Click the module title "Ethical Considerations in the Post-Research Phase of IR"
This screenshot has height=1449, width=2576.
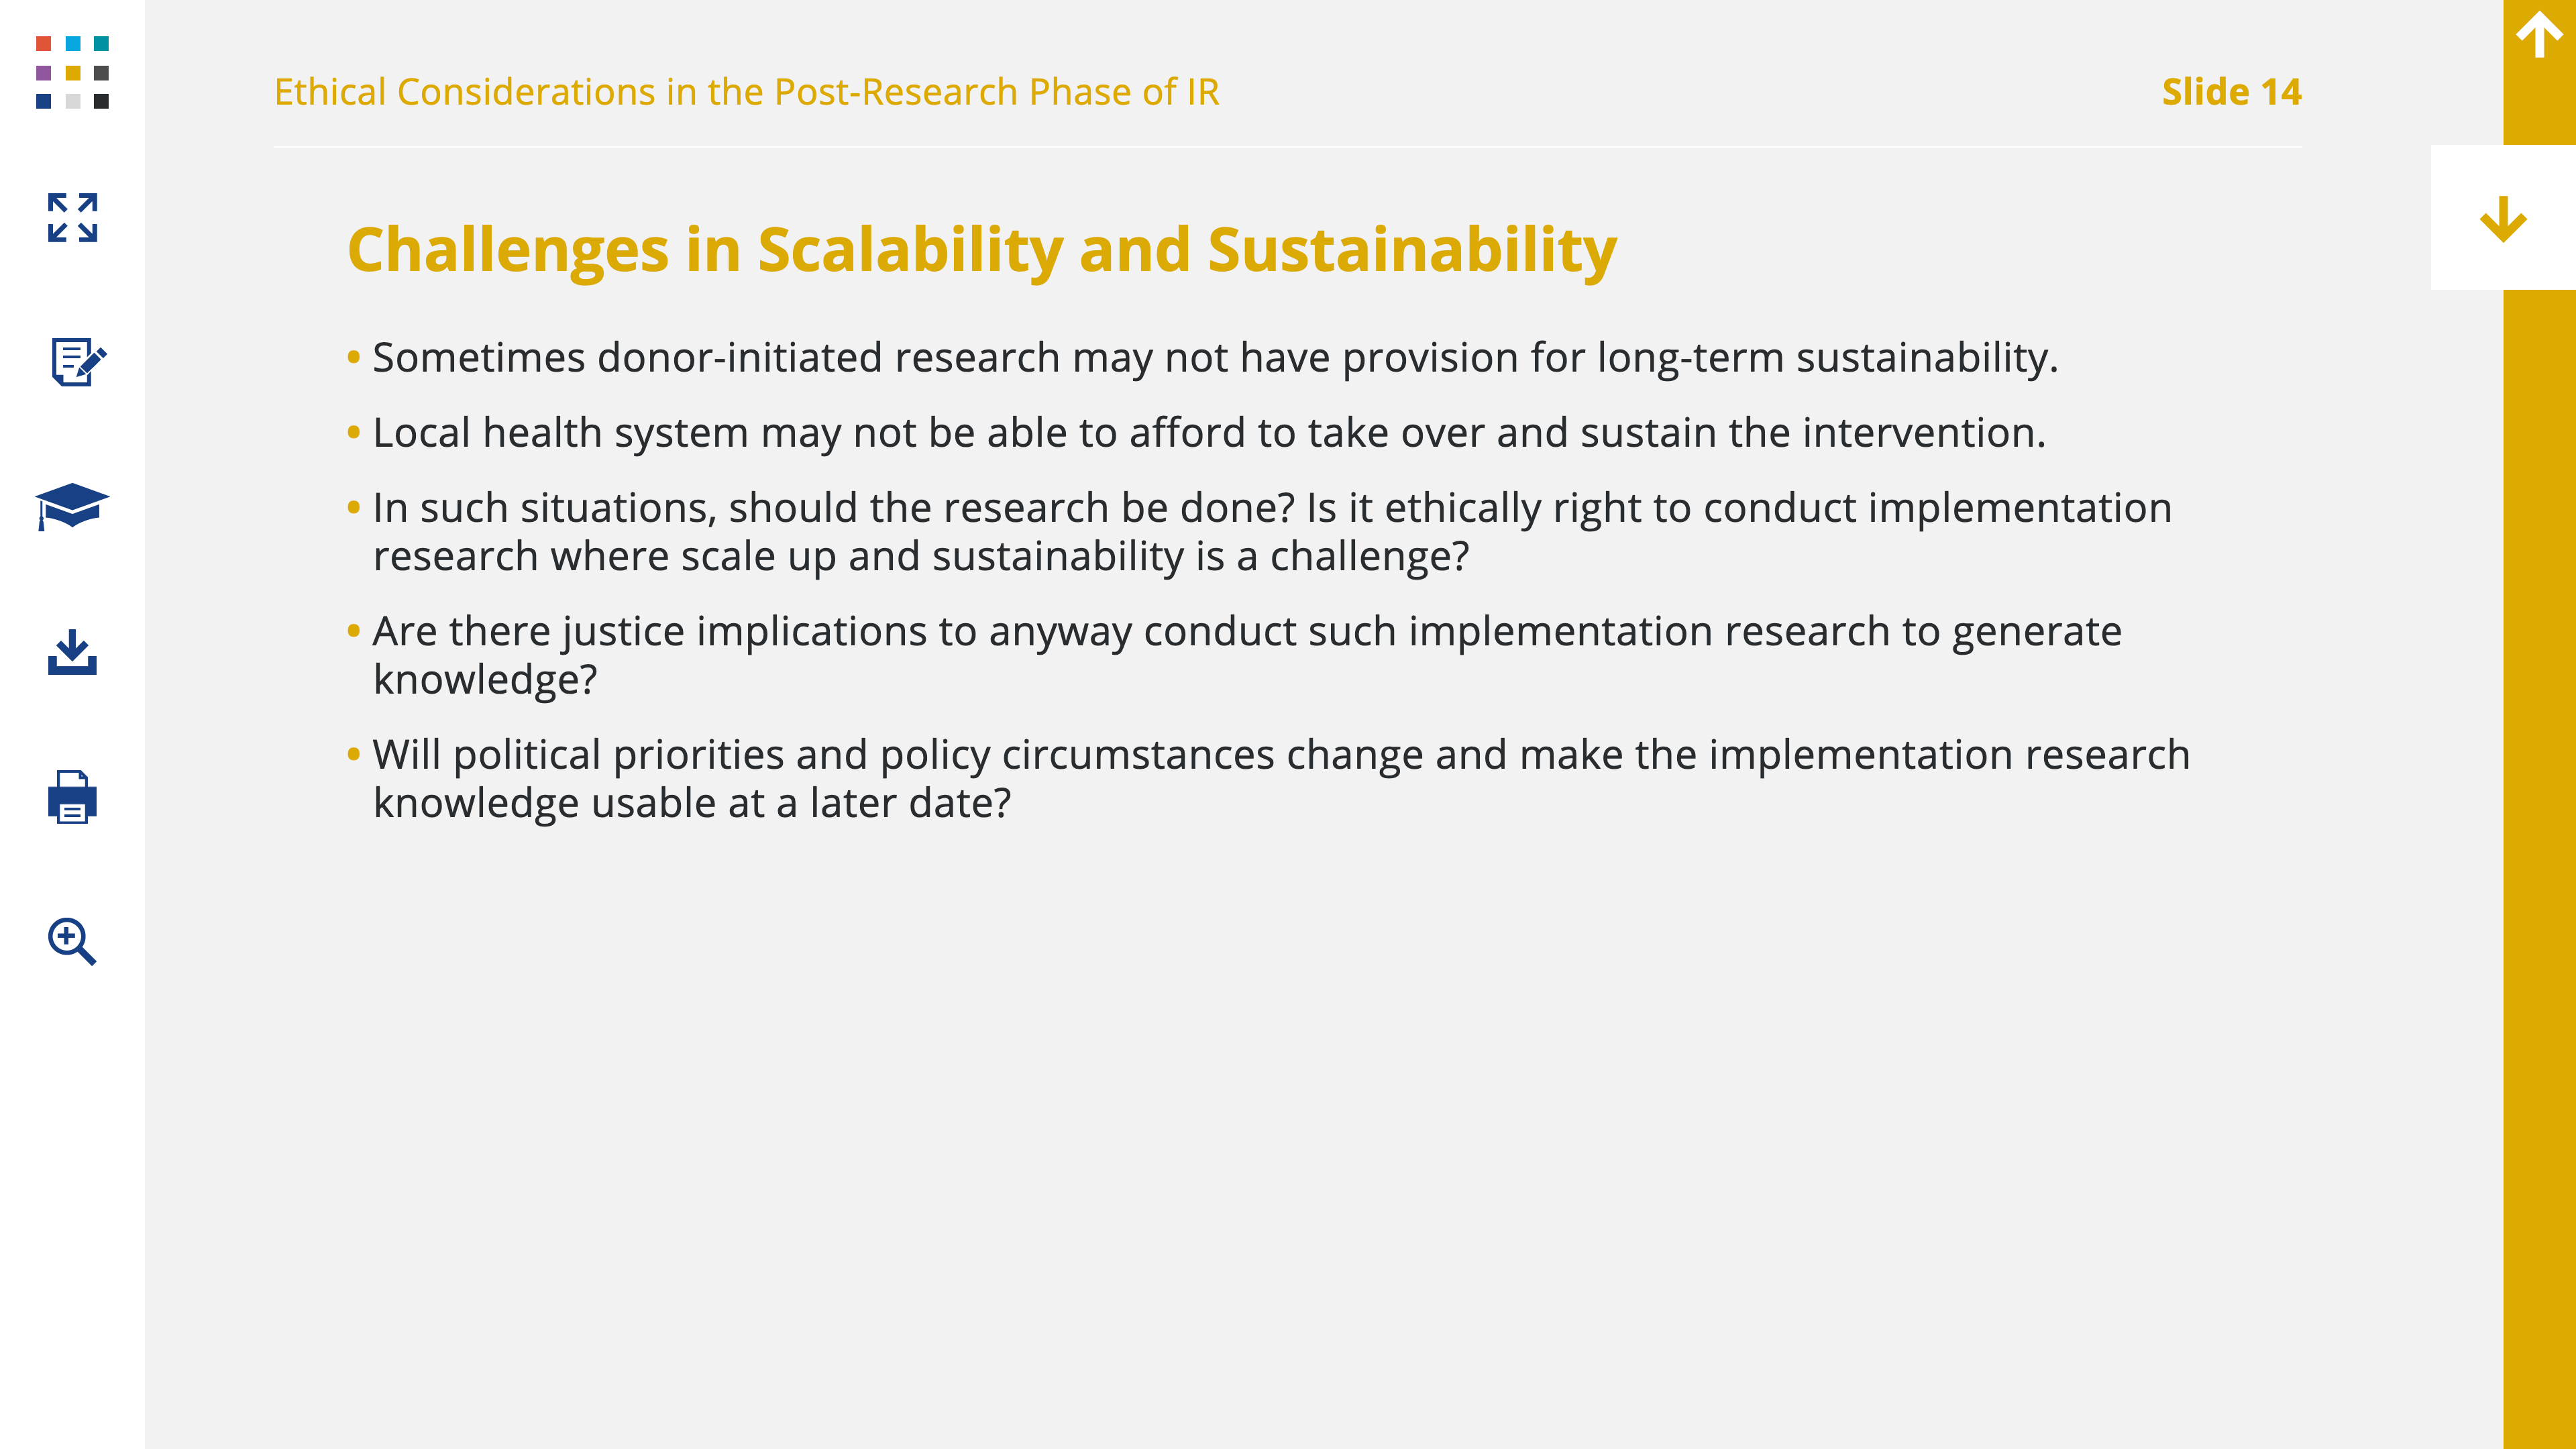(747, 92)
